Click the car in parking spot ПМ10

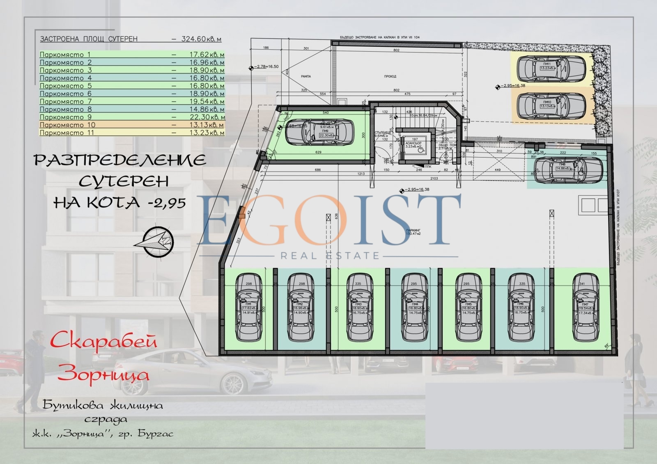pos(551,106)
